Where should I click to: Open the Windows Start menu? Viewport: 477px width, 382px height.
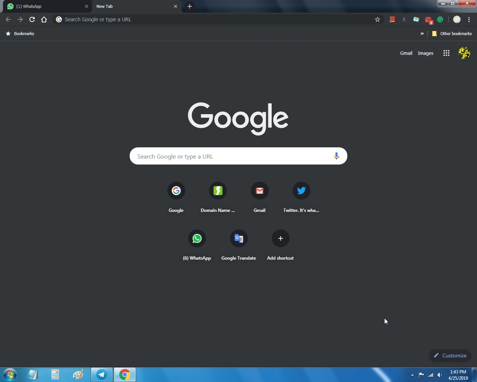[x=10, y=375]
